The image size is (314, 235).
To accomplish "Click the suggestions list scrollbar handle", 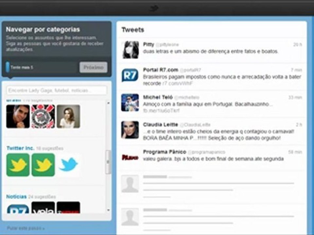I will coord(108,162).
